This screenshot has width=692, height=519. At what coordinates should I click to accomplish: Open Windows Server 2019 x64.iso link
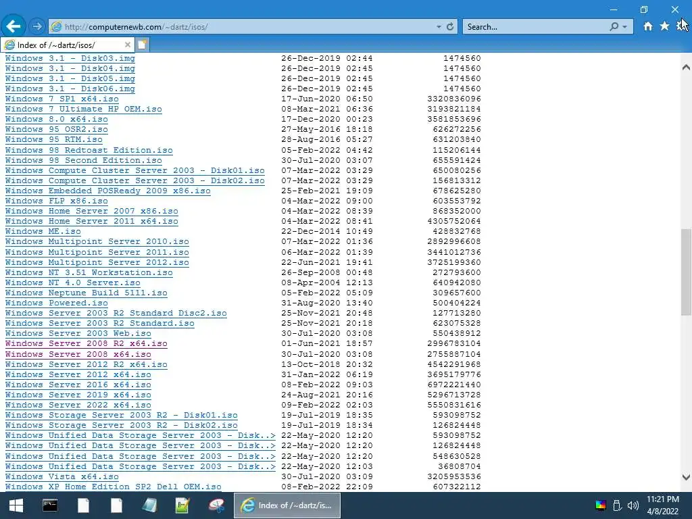click(x=78, y=395)
